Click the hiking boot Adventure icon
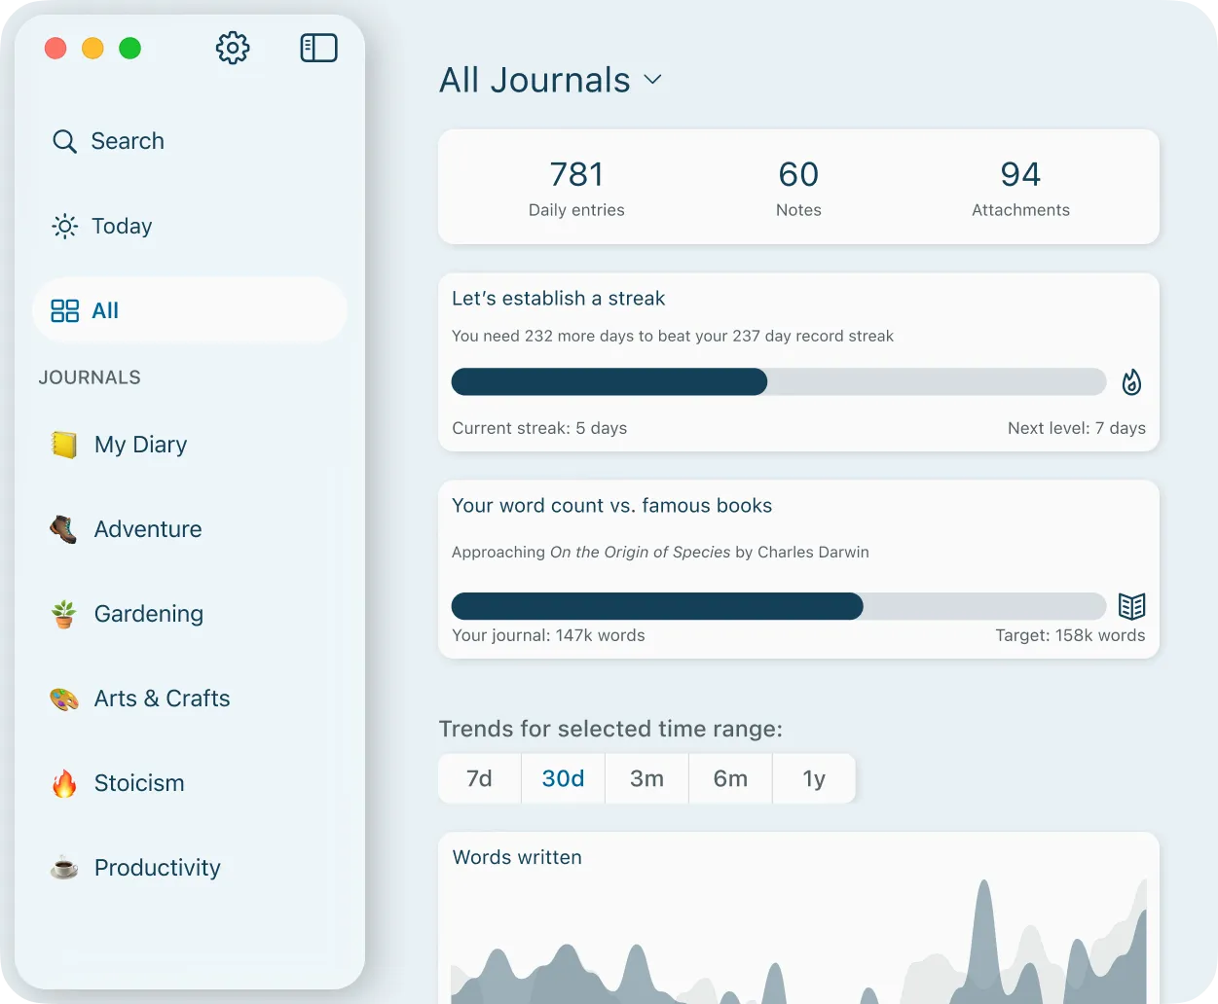Viewport: 1218px width, 1004px height. click(64, 529)
